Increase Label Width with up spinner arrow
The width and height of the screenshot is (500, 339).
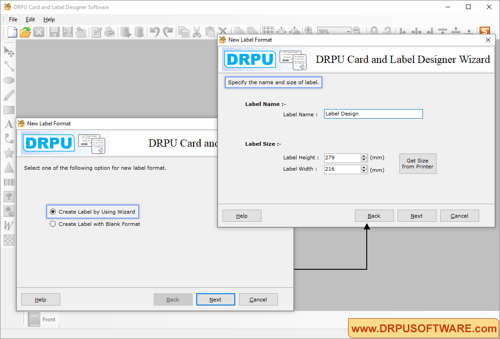(x=364, y=167)
